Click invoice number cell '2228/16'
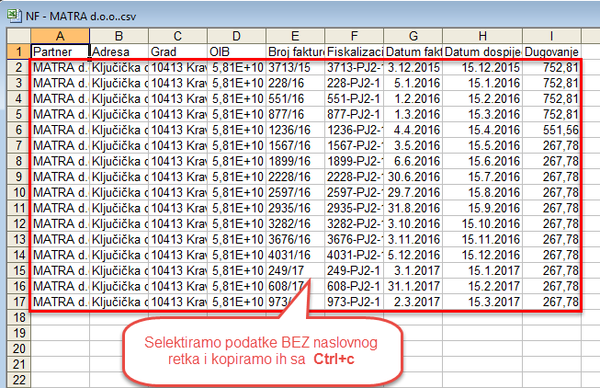This screenshot has height=388, width=600. pos(296,177)
